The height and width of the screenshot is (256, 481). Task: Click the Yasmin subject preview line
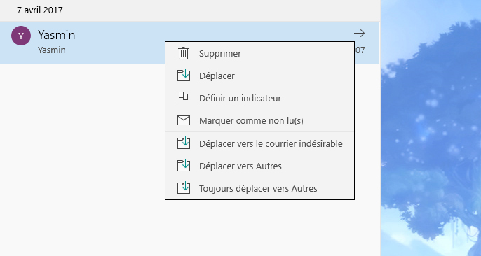pos(52,50)
